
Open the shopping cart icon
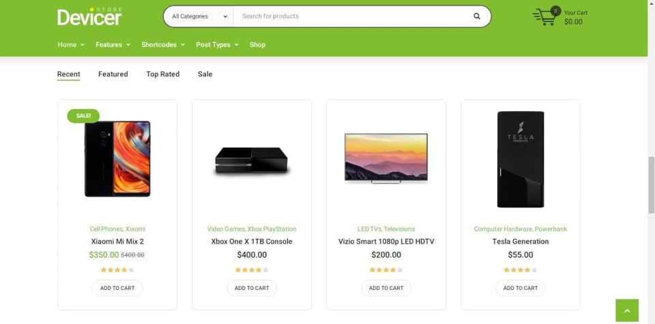[x=545, y=17]
